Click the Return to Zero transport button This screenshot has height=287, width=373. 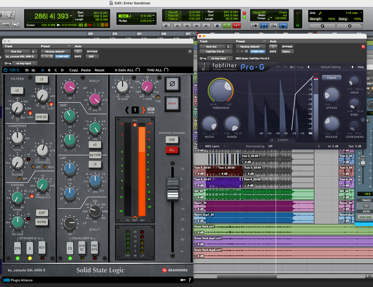(177, 26)
